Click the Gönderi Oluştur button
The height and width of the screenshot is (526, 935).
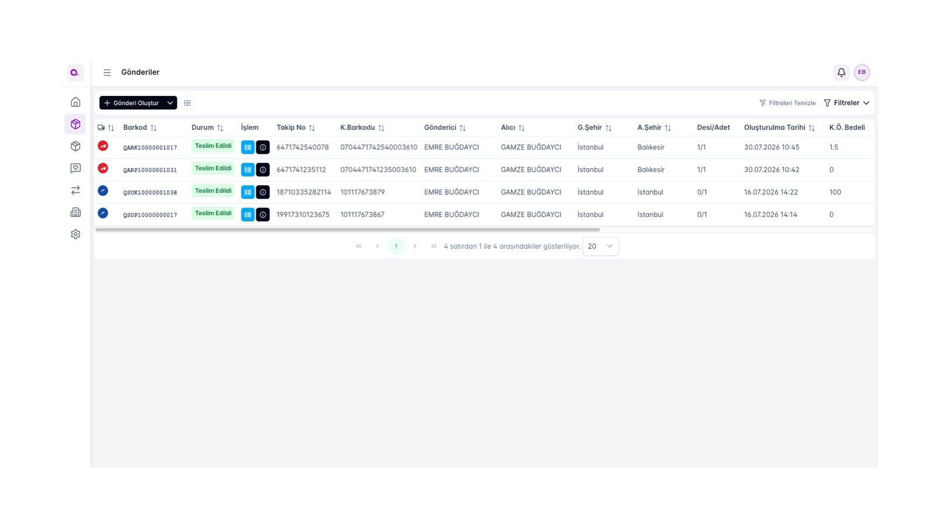[131, 103]
